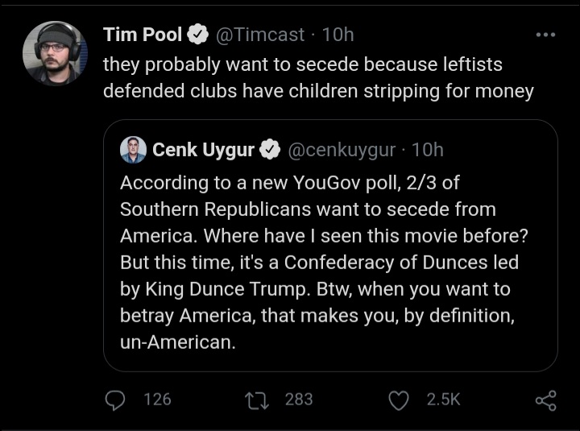Click the 2.5K likes count
The width and height of the screenshot is (580, 431).
point(443,400)
